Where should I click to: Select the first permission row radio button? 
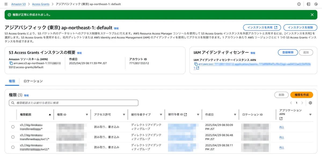click(x=13, y=127)
